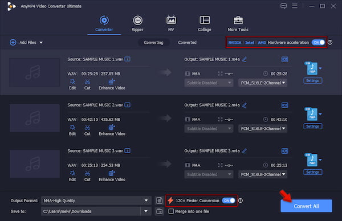Click the custom profile icon beside Output Format
The image size is (342, 221).
click(159, 200)
